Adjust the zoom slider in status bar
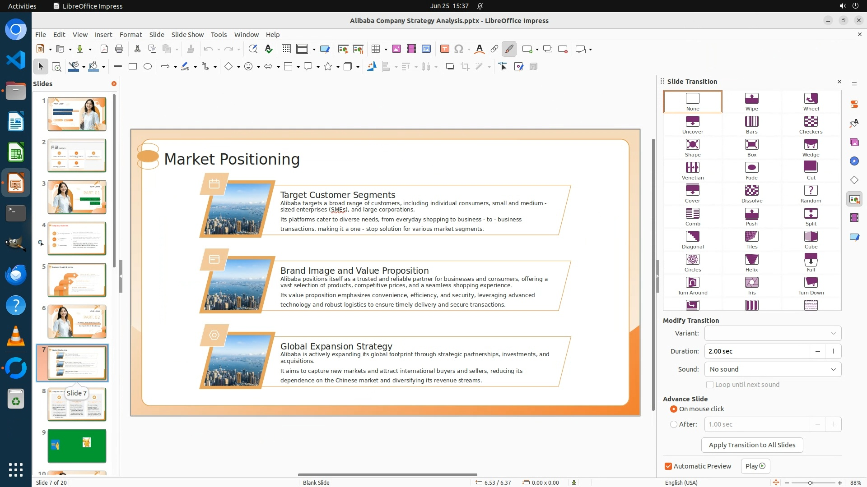Image resolution: width=867 pixels, height=487 pixels. point(810,483)
